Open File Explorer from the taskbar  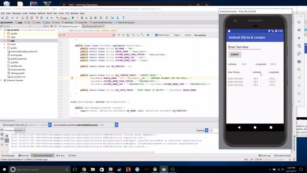93,169
